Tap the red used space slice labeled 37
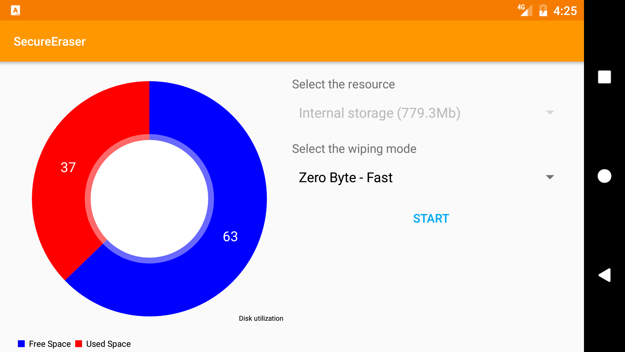This screenshot has width=625, height=352. coord(68,168)
